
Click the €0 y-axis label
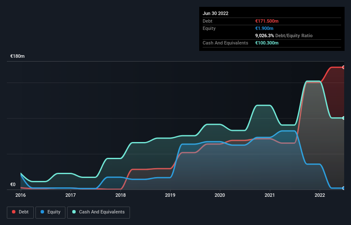(x=13, y=184)
